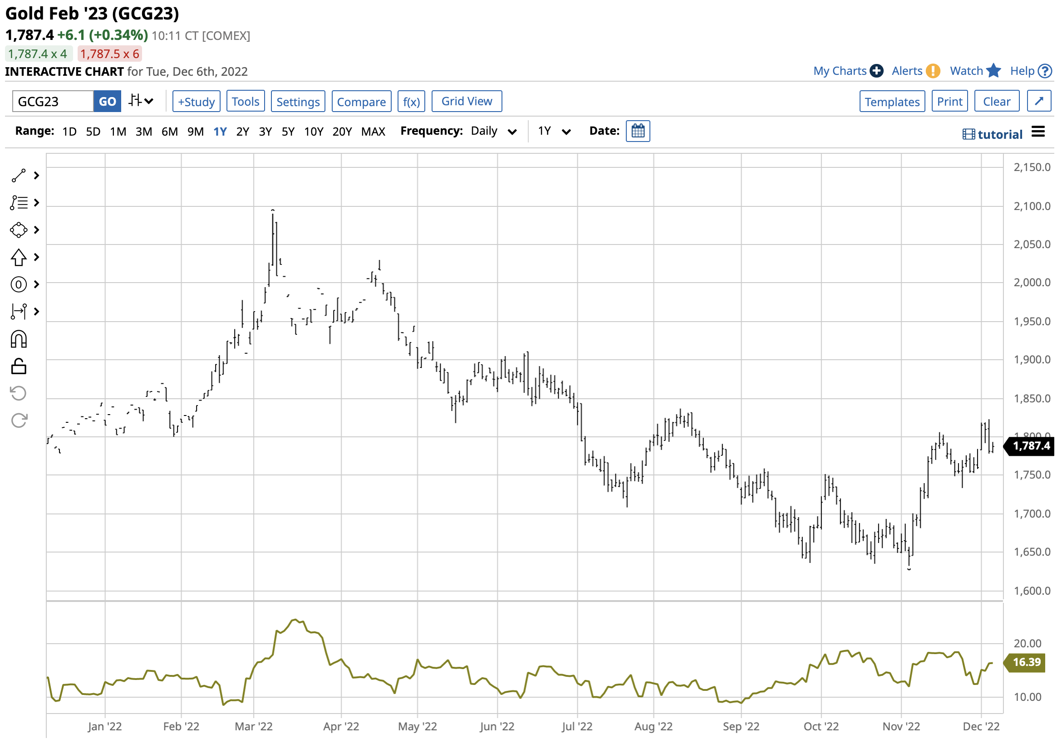The height and width of the screenshot is (753, 1062).
Task: Click the undo arrow icon
Action: point(19,395)
